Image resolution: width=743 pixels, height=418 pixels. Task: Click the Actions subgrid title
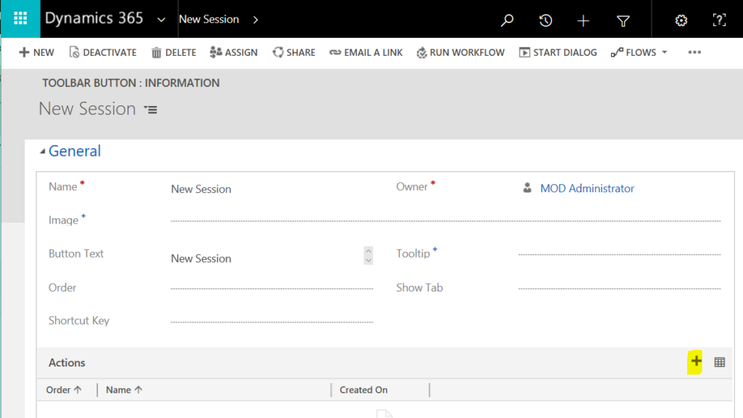click(67, 363)
